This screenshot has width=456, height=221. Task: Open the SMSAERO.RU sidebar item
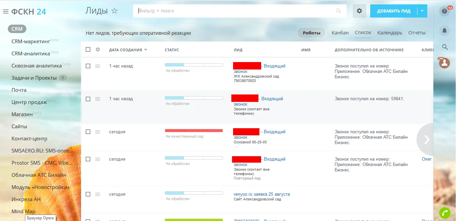[42, 150]
